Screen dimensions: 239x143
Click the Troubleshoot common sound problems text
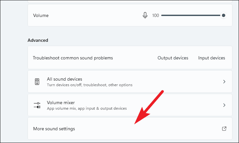click(73, 58)
